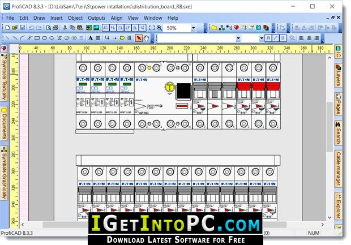This screenshot has height=245, width=351.
Task: Toggle the arrow Select pointer tool
Action: pyautogui.click(x=139, y=38)
